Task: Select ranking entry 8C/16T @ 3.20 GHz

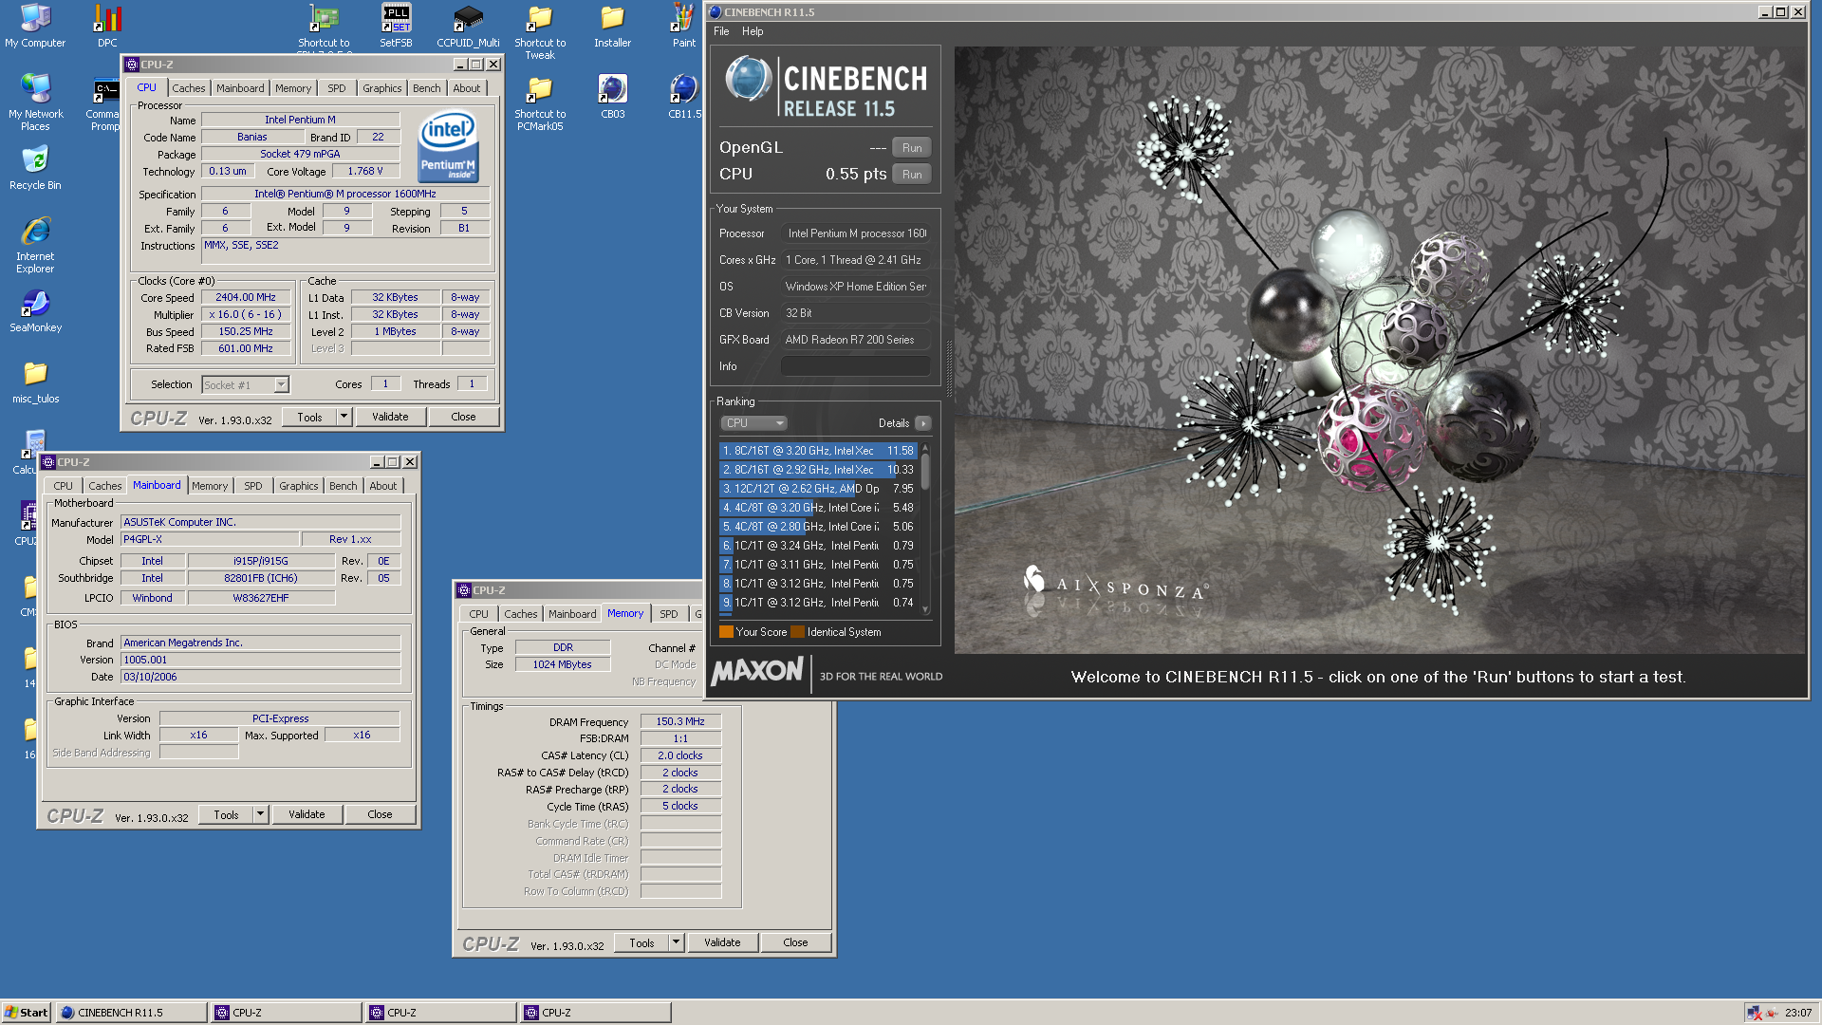Action: tap(818, 451)
